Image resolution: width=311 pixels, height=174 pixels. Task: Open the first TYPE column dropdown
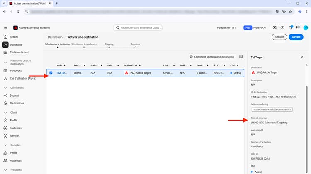(x=85, y=65)
